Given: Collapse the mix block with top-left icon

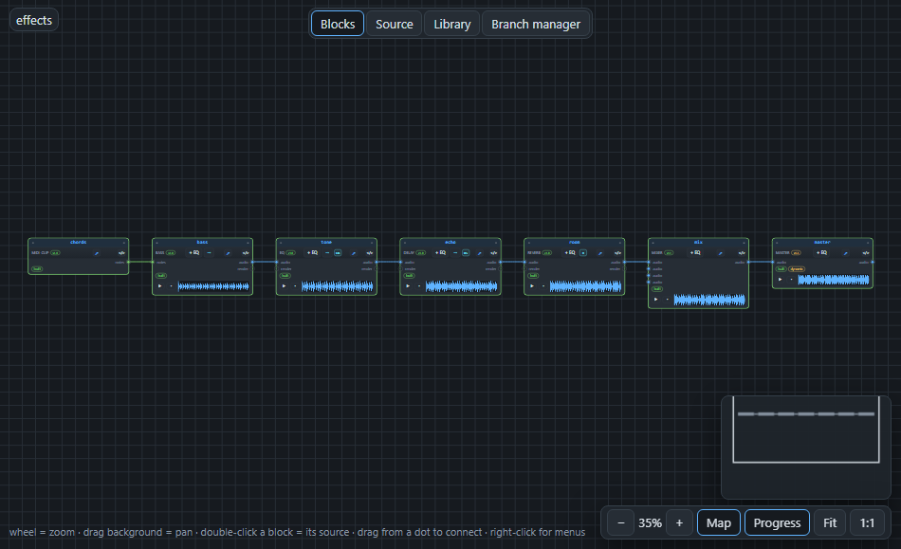Looking at the screenshot, I should [x=653, y=243].
